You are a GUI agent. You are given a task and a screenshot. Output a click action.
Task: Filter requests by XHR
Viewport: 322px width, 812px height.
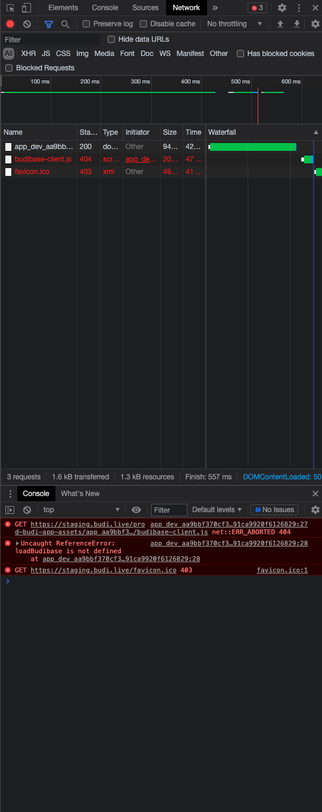tap(29, 54)
